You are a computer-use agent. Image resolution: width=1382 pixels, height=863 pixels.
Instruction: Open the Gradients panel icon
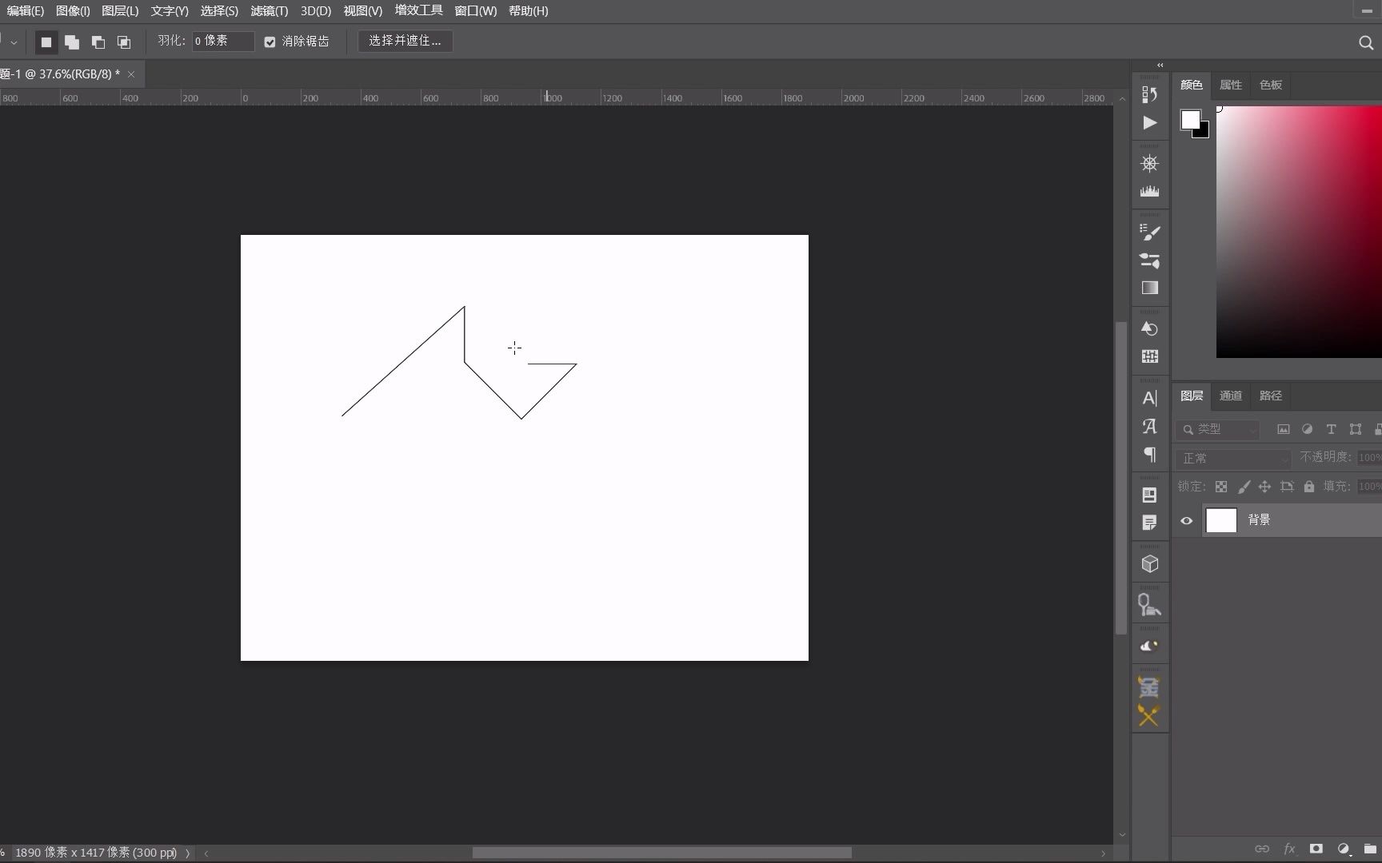click(1149, 288)
